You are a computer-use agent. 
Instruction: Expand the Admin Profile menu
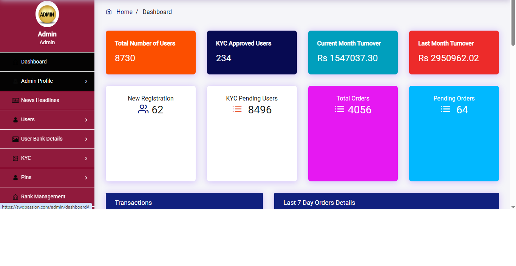click(47, 81)
